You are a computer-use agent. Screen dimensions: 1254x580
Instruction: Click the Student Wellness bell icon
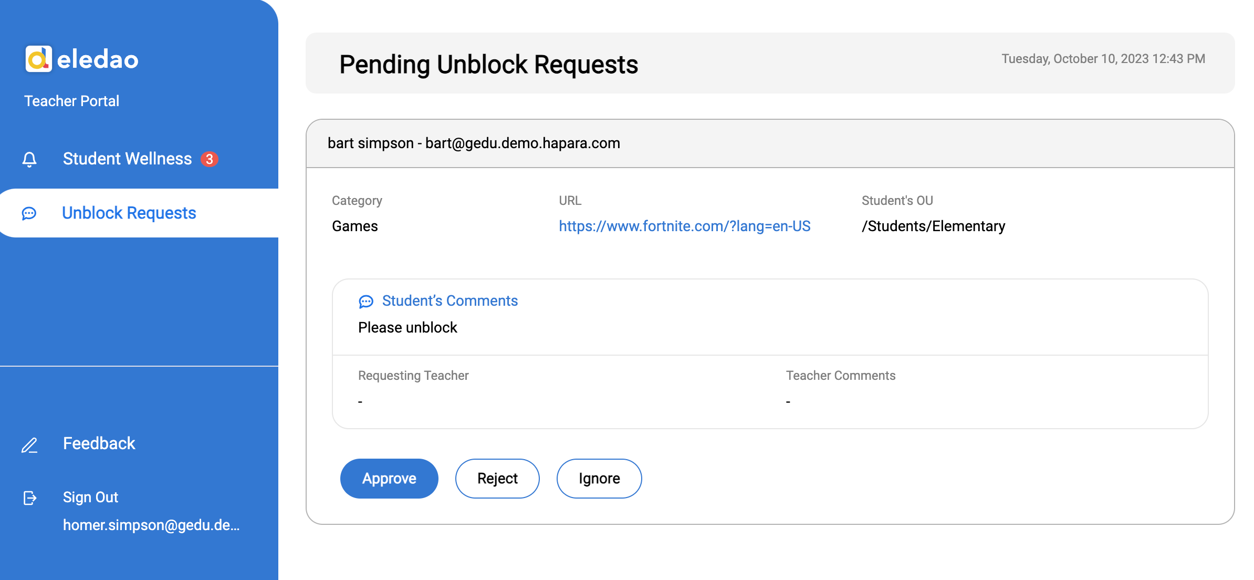pos(29,159)
